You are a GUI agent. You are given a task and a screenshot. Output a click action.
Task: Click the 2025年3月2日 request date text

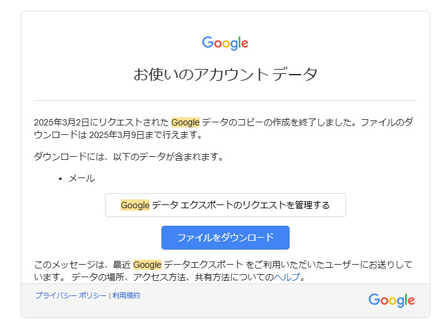(x=62, y=122)
